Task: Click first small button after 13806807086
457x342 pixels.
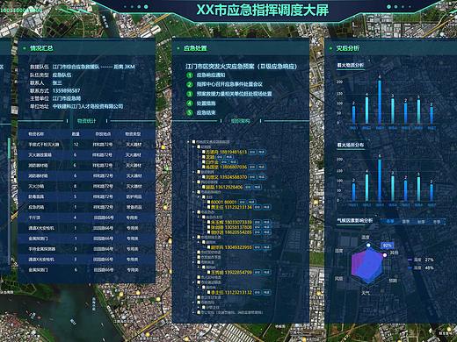Action: click(x=252, y=167)
